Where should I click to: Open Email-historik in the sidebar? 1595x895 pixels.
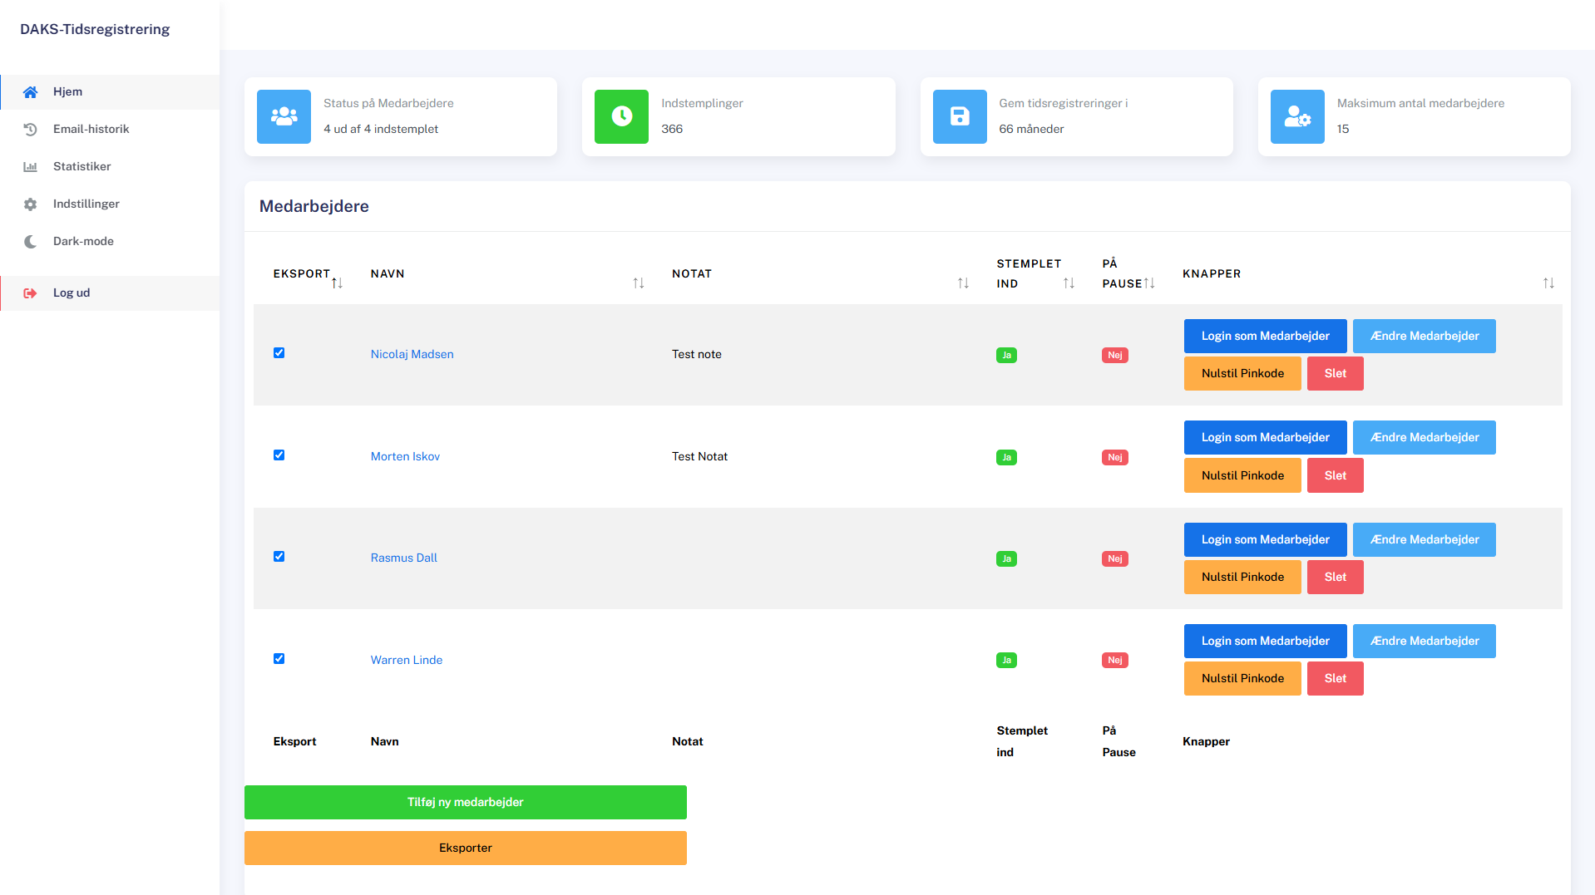[110, 130]
